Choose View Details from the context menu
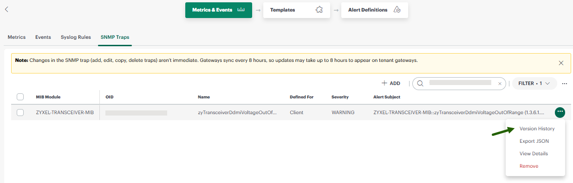This screenshot has height=183, width=573. click(x=534, y=153)
